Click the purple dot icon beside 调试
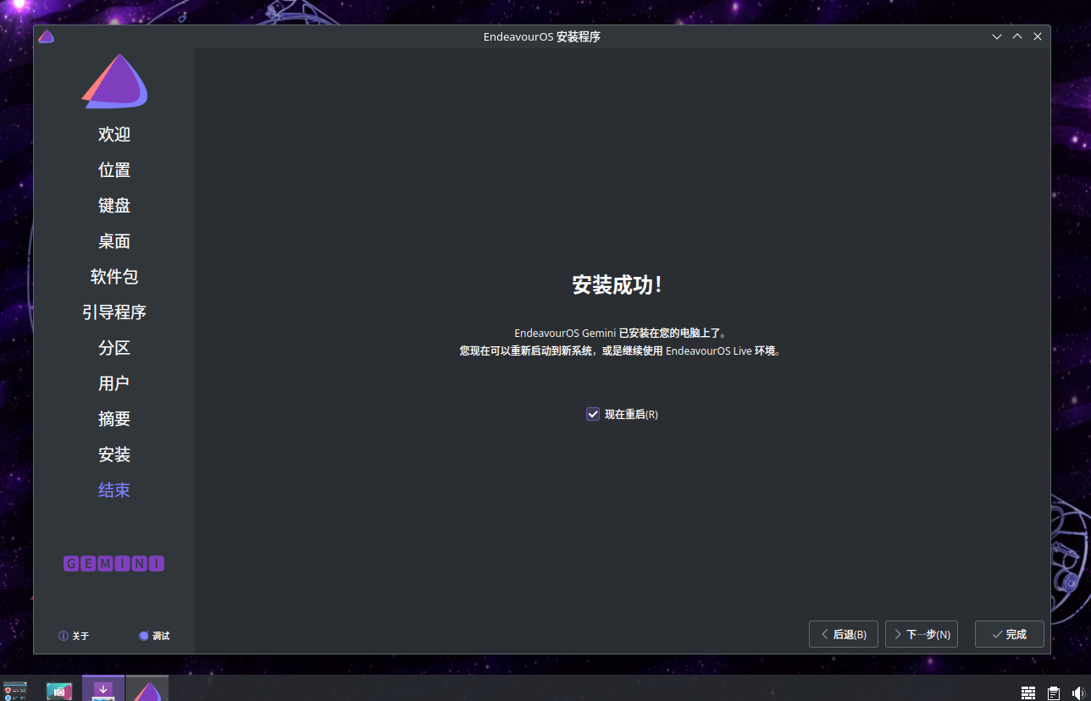The width and height of the screenshot is (1091, 701). (x=144, y=636)
